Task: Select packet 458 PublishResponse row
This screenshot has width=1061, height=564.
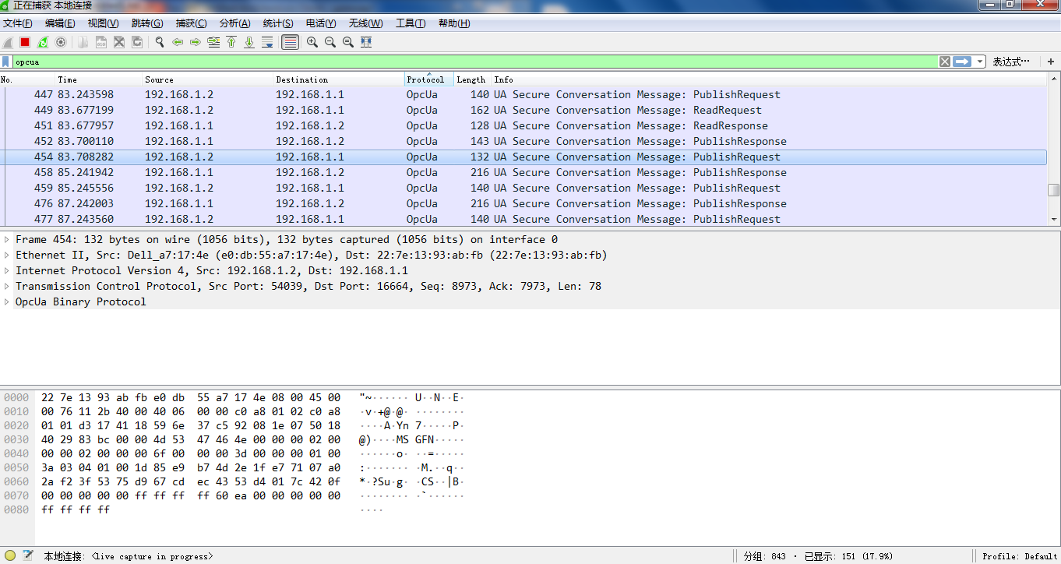Action: point(523,172)
